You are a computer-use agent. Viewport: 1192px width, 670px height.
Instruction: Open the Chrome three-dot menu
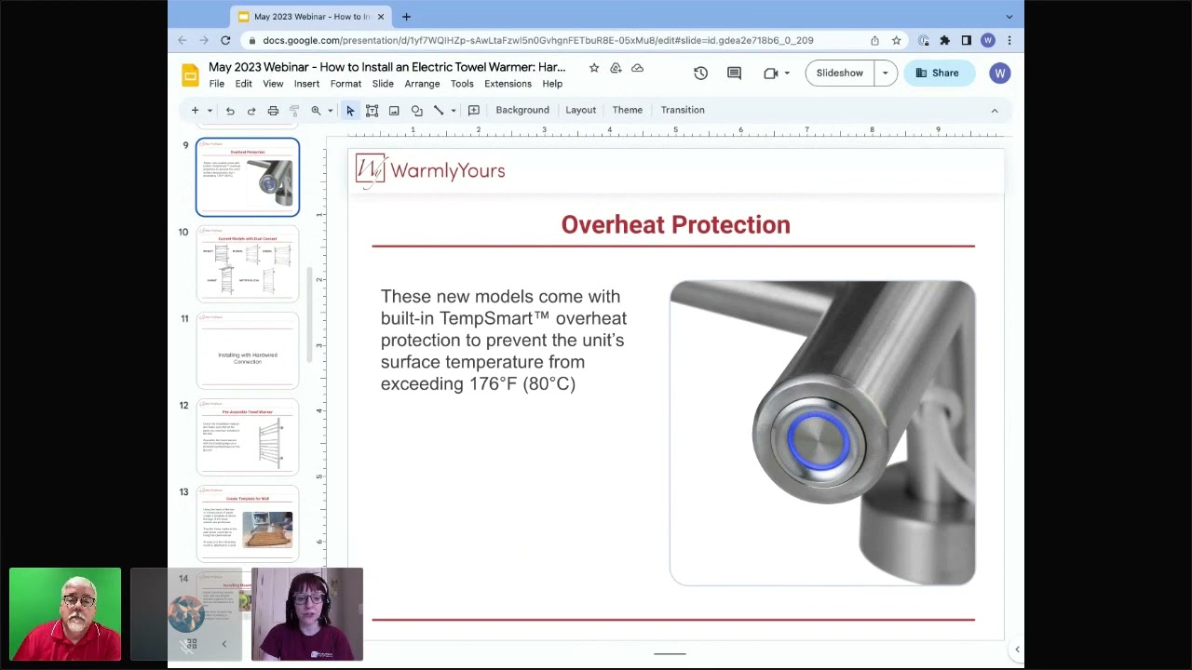coord(1009,40)
